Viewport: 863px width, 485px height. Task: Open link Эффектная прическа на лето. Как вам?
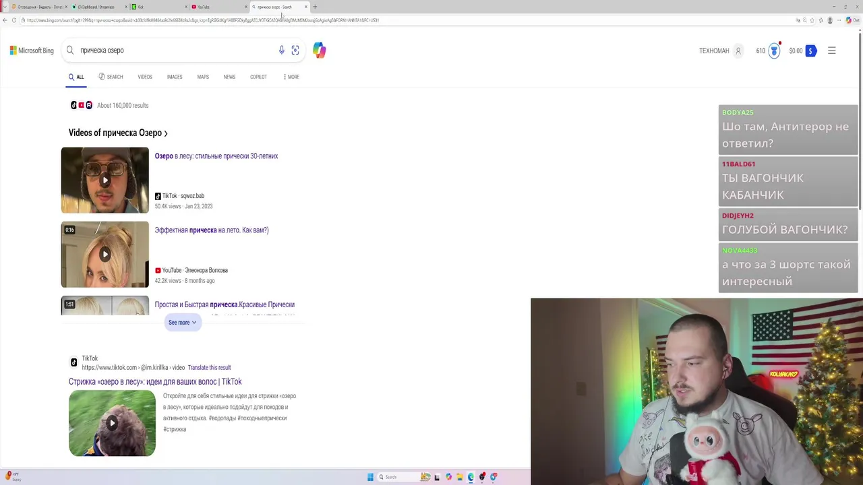click(x=212, y=230)
